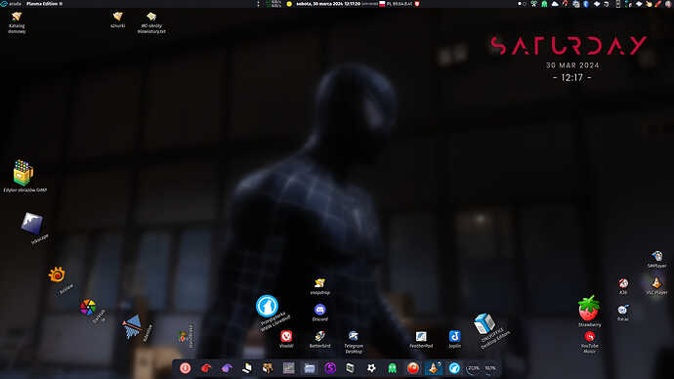Launch the LibreWolf web browser icon

[x=267, y=306]
